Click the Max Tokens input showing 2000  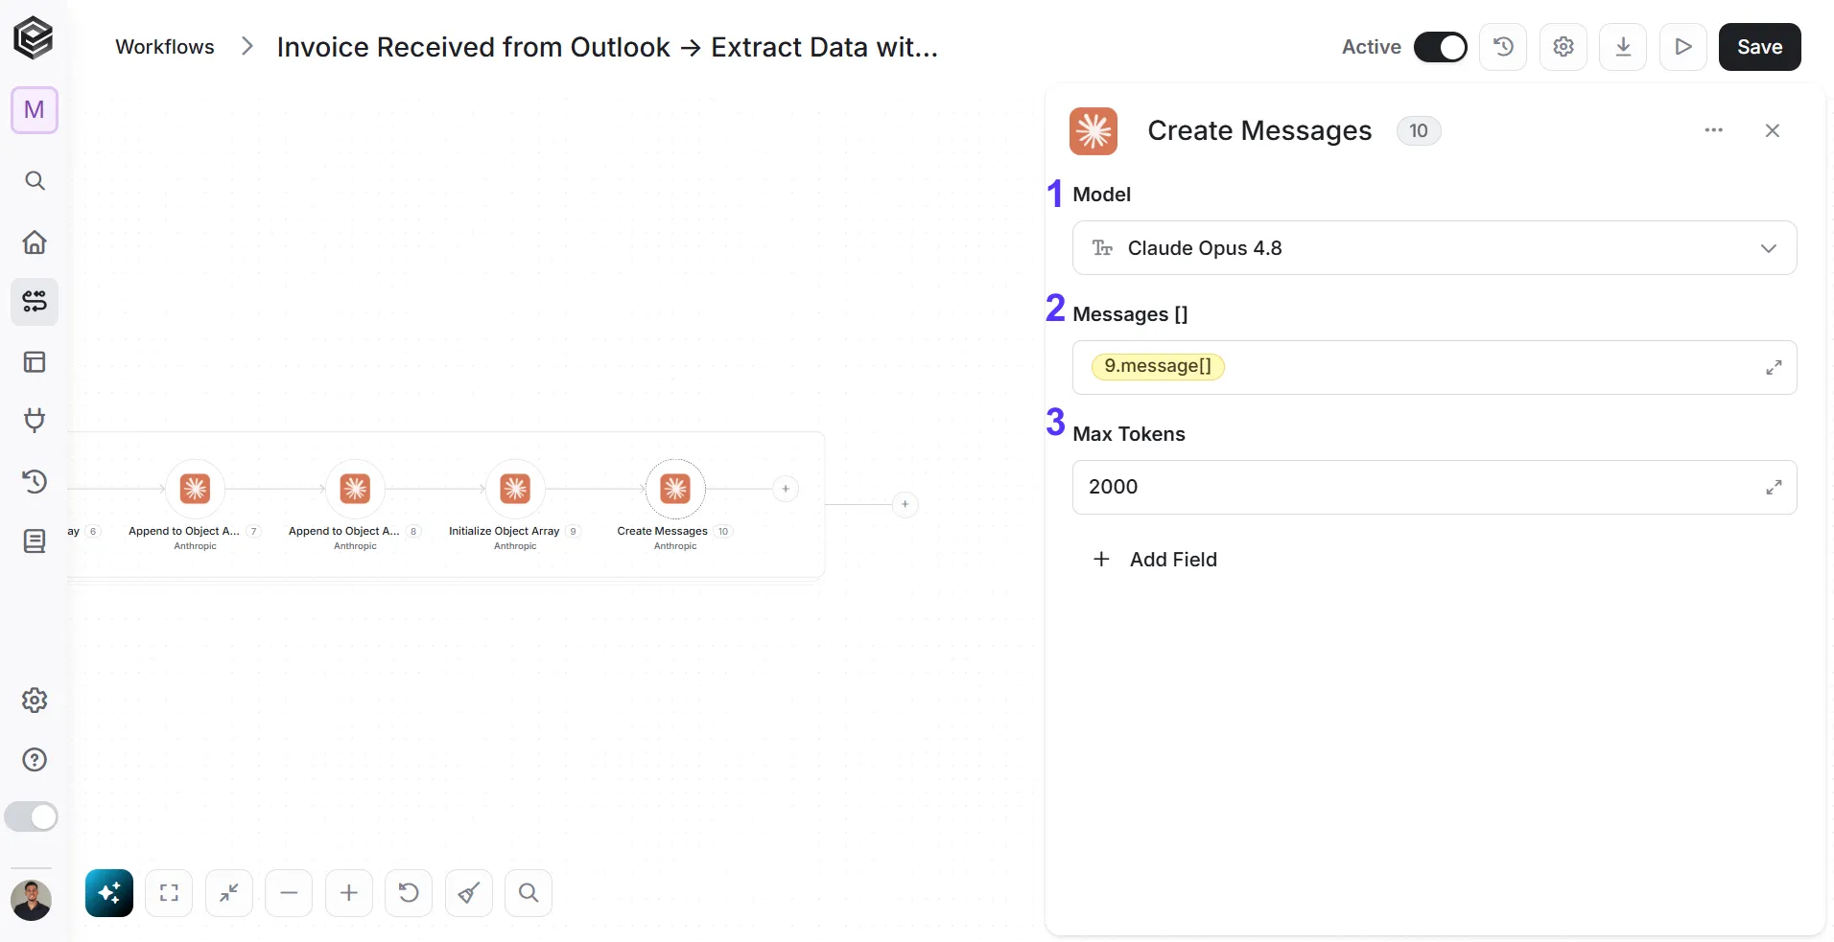[1434, 488]
